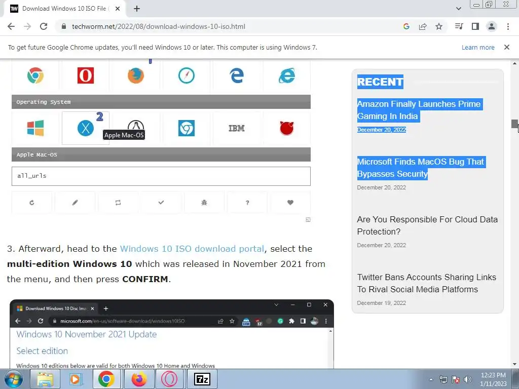Open Firefox from the taskbar
Image resolution: width=519 pixels, height=389 pixels.
coord(139,379)
